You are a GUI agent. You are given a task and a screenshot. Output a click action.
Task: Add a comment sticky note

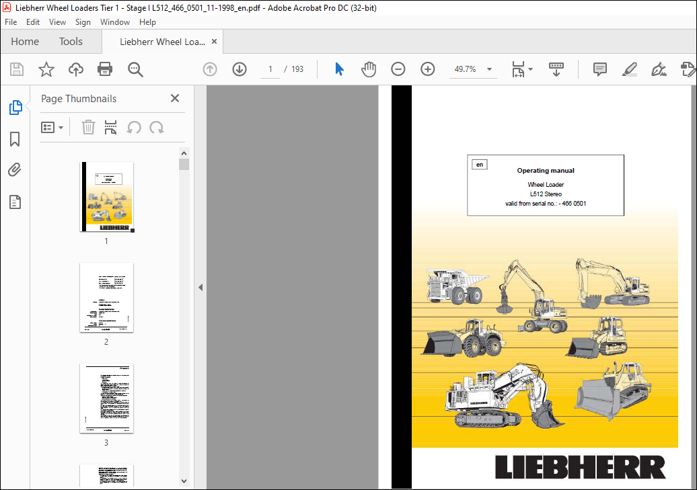point(599,69)
